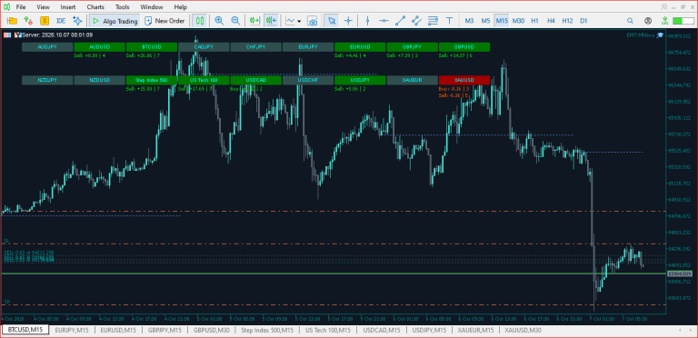Click the green LVL signal icon
The width and height of the screenshot is (698, 338).
(664, 21)
